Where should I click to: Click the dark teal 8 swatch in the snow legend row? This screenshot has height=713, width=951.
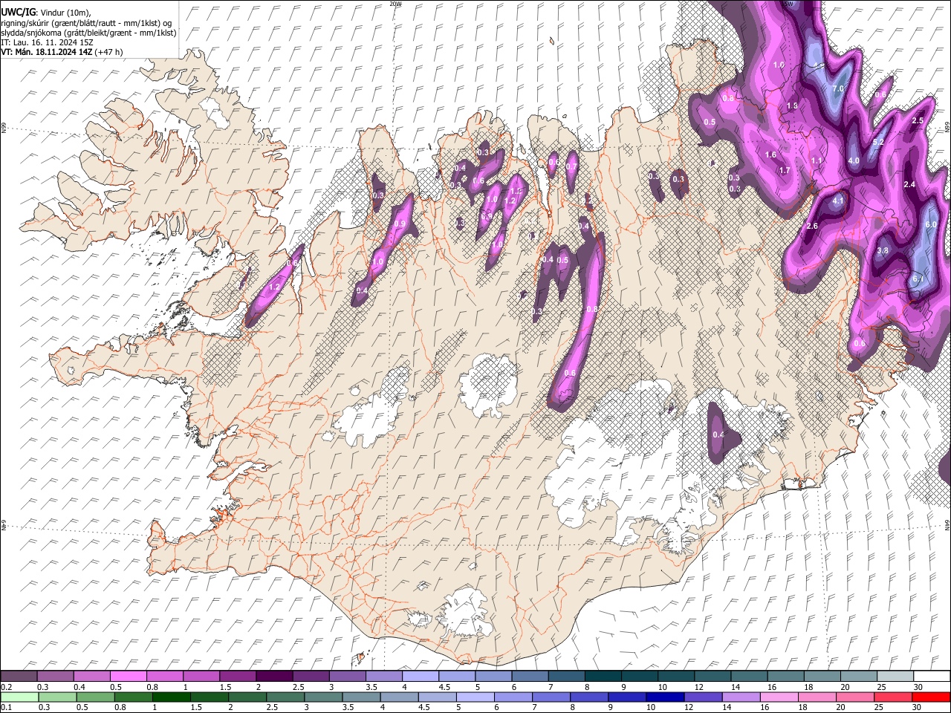pos(603,677)
